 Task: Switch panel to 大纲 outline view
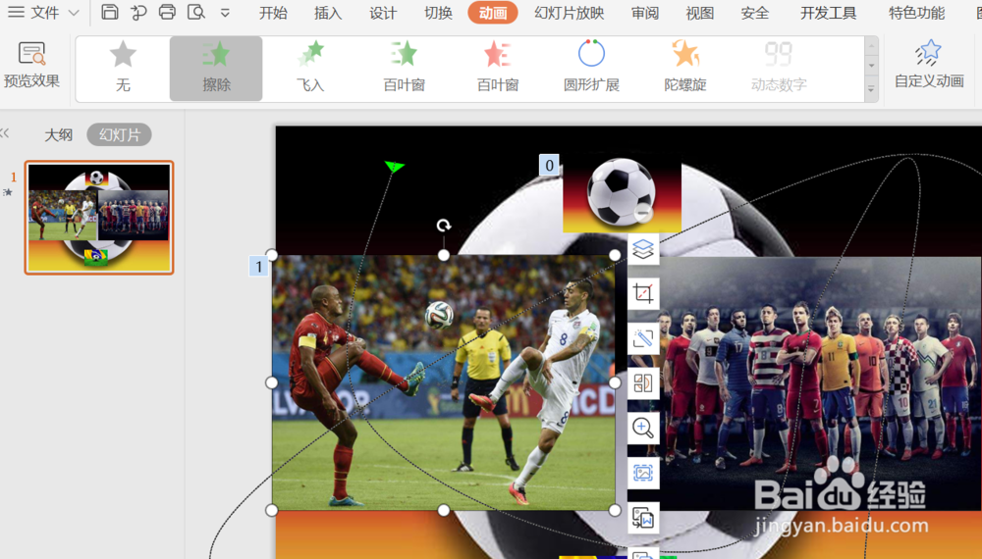click(x=58, y=135)
